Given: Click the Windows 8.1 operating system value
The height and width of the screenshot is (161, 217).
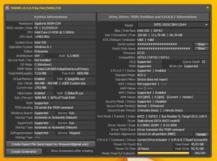Looking at the screenshot, I should point(43,47).
